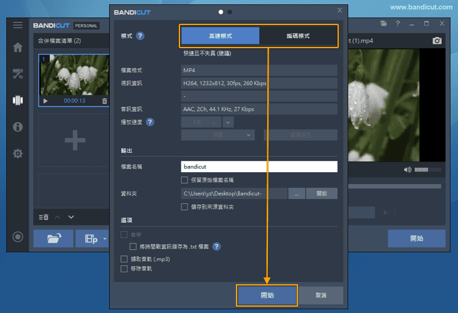Click the 1.0 x speed field
The width and height of the screenshot is (458, 313).
[x=201, y=122]
